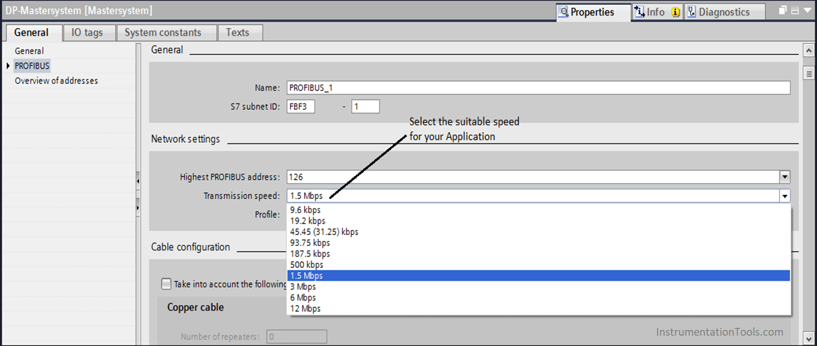
Task: Click the vertical scrollbar thumb
Action: coord(809,74)
